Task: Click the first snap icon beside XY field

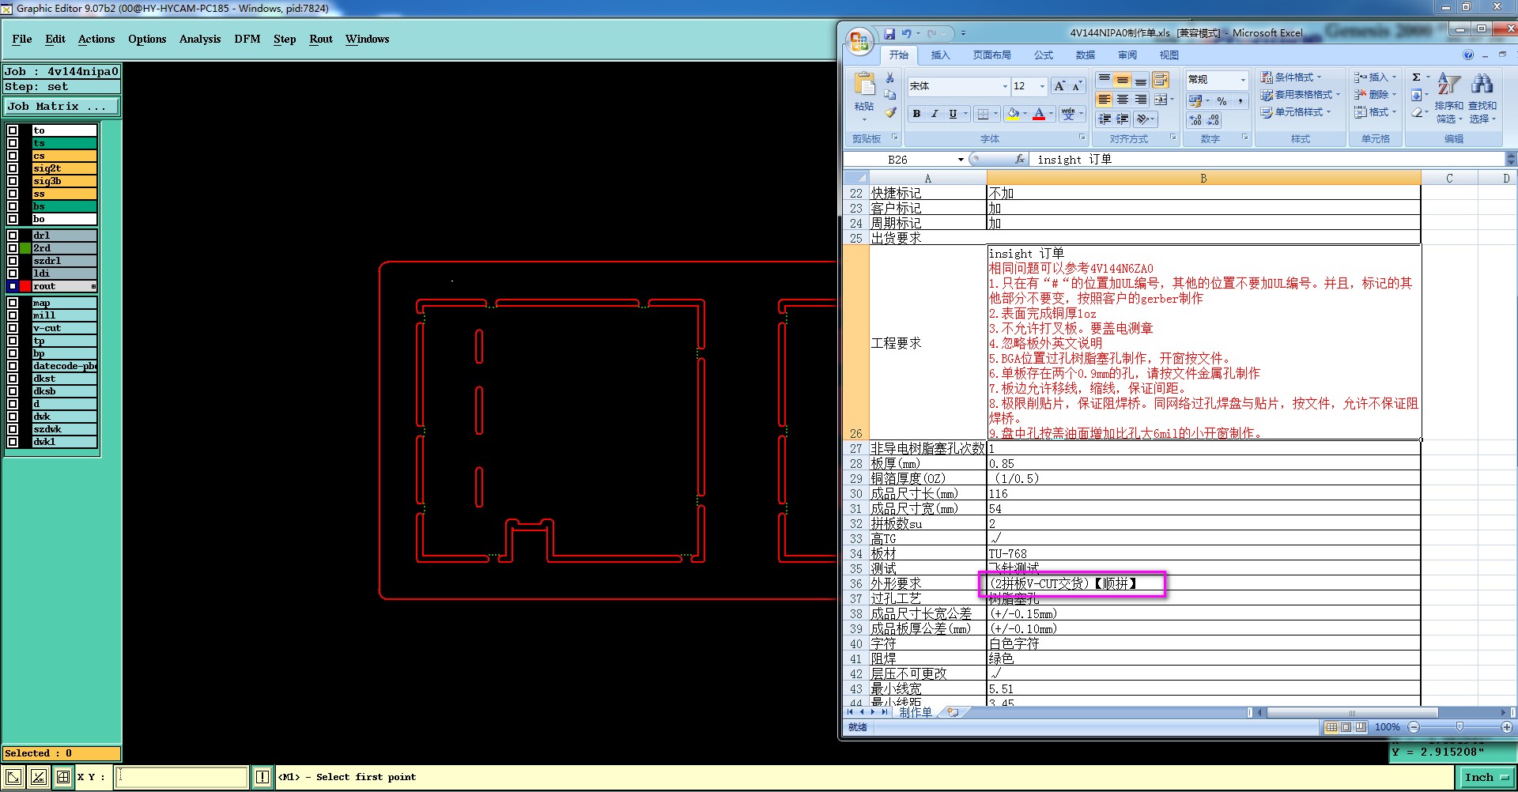Action: (13, 777)
